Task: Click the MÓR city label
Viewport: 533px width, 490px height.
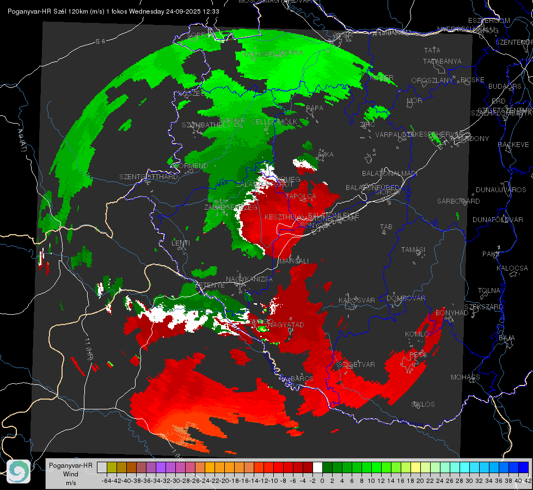Action: click(415, 101)
